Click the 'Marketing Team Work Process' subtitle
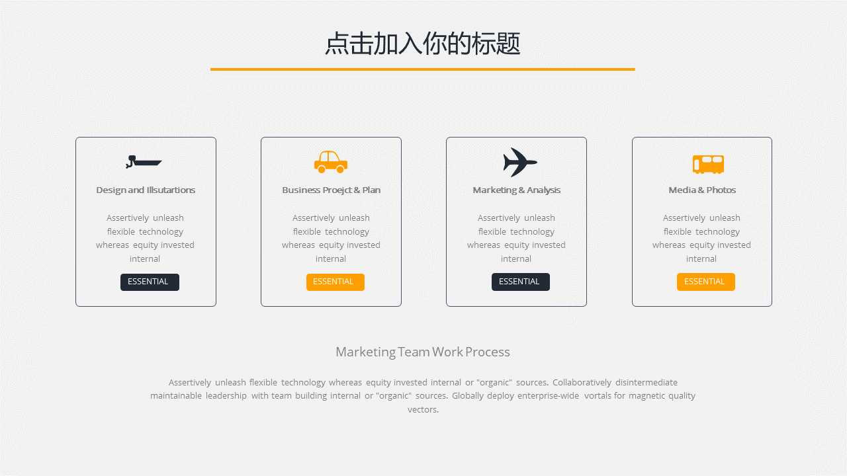Viewport: 847px width, 476px height. click(x=422, y=352)
